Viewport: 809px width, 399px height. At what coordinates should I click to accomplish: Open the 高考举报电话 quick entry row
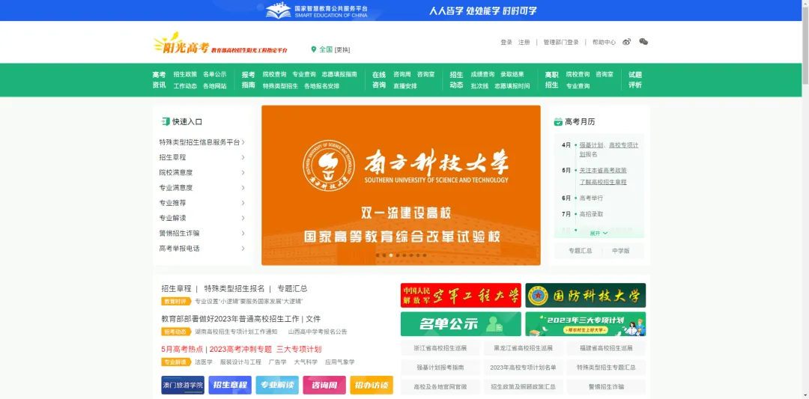(x=202, y=249)
